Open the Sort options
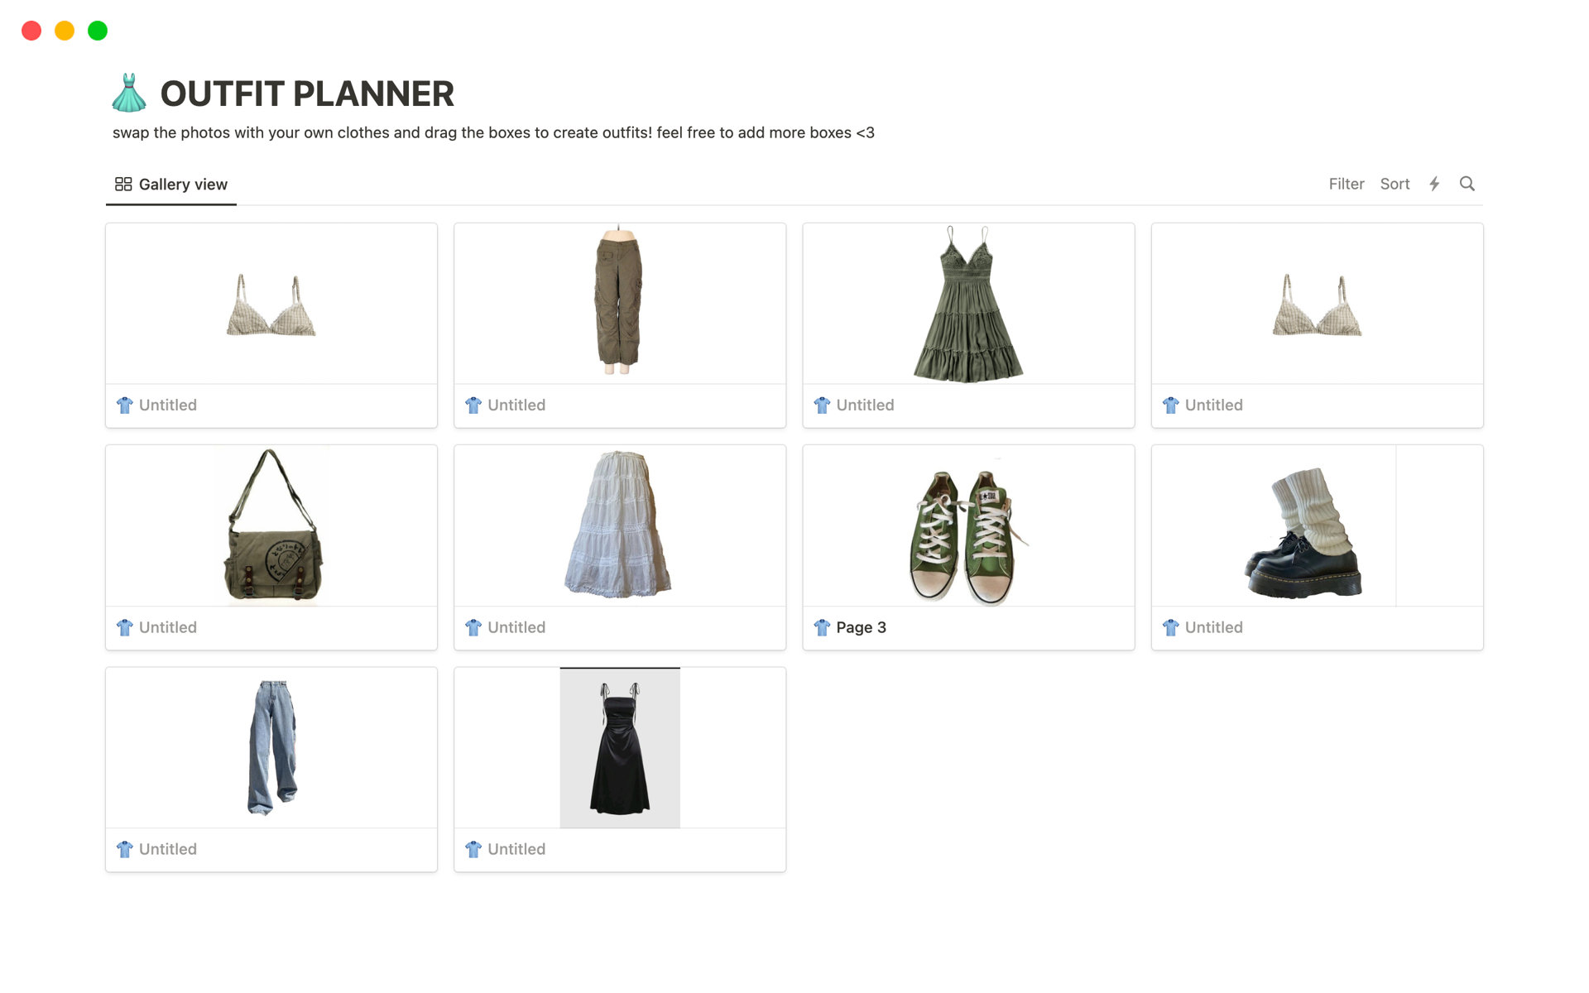This screenshot has height=993, width=1589. click(x=1395, y=184)
